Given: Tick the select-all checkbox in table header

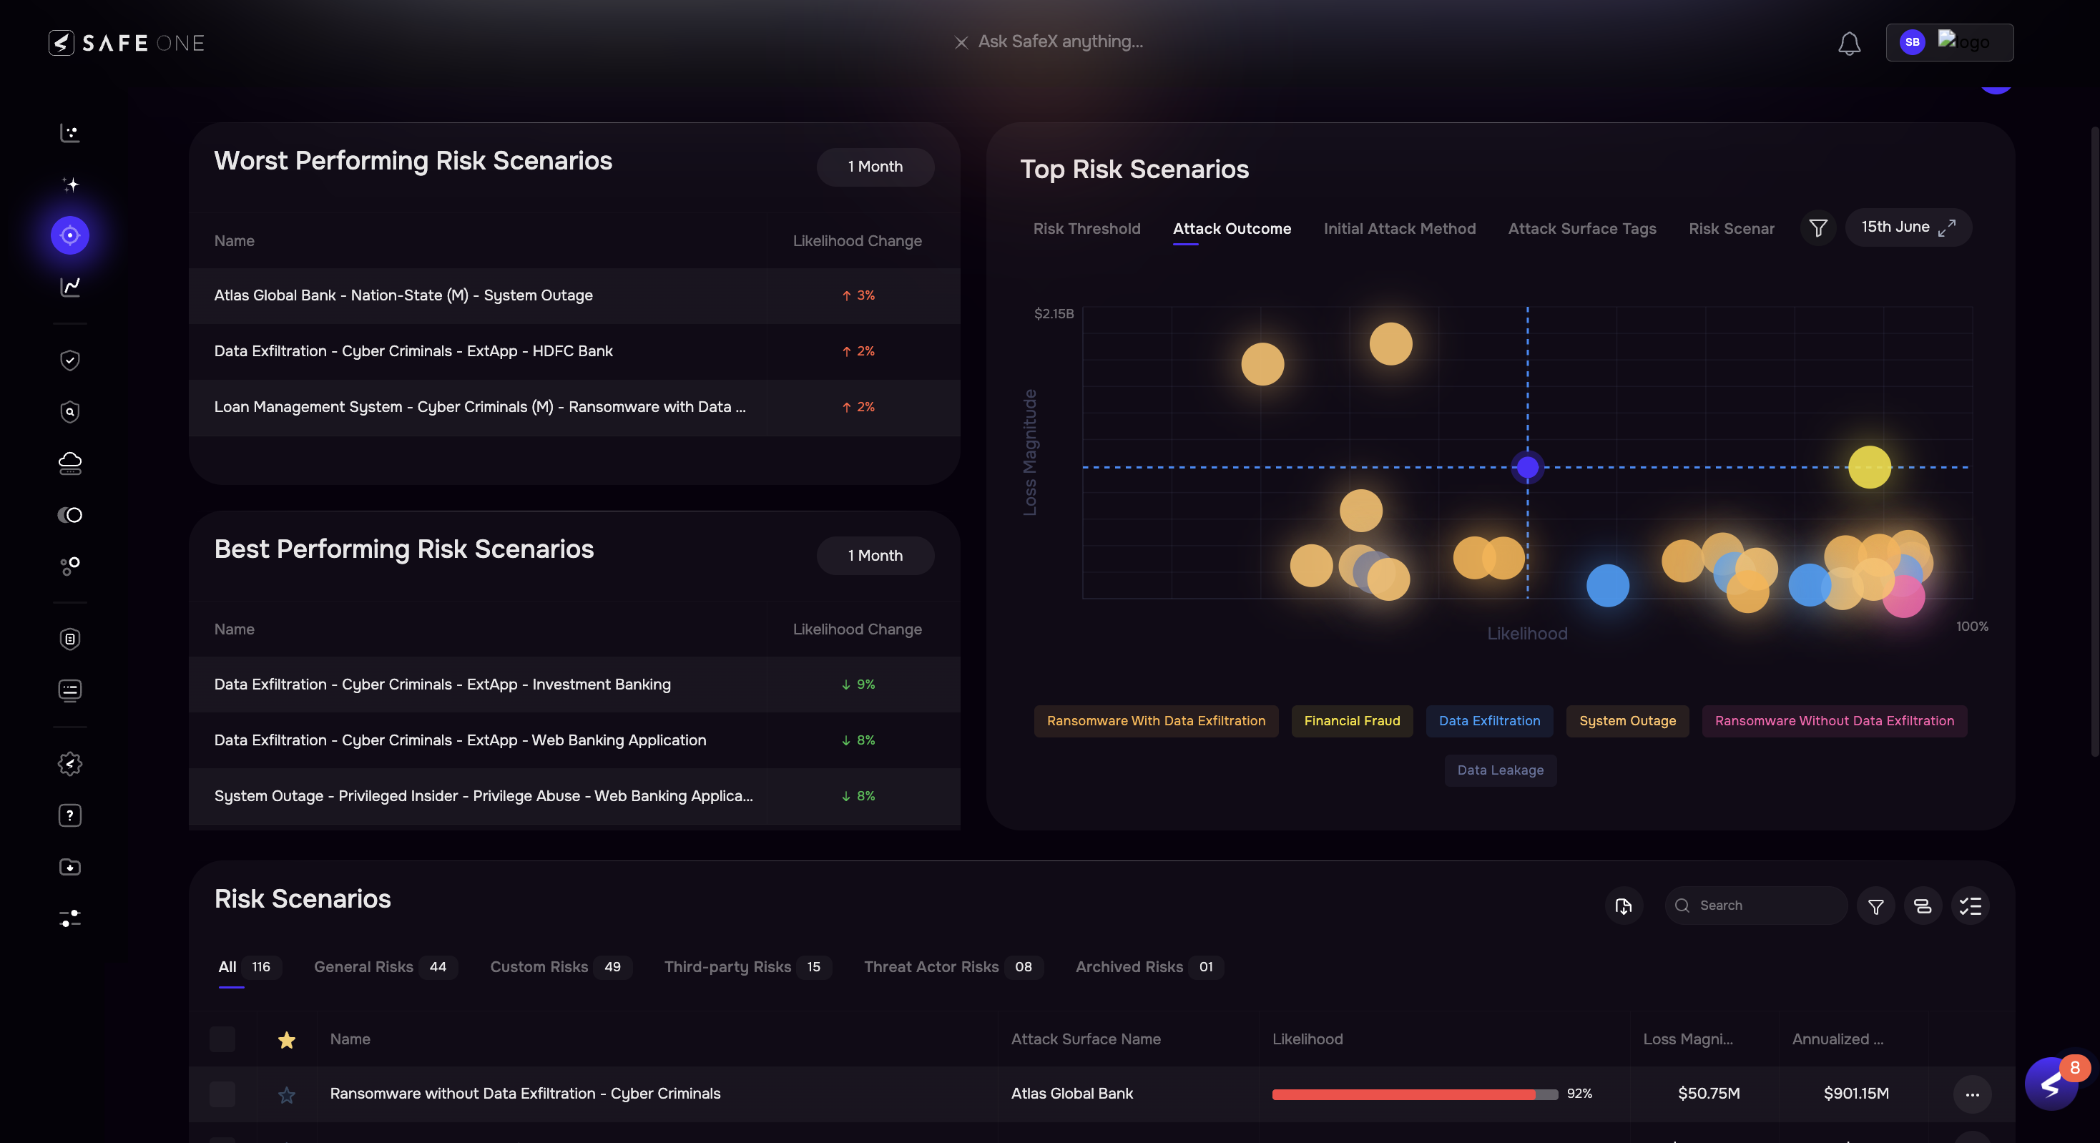Looking at the screenshot, I should (x=222, y=1039).
